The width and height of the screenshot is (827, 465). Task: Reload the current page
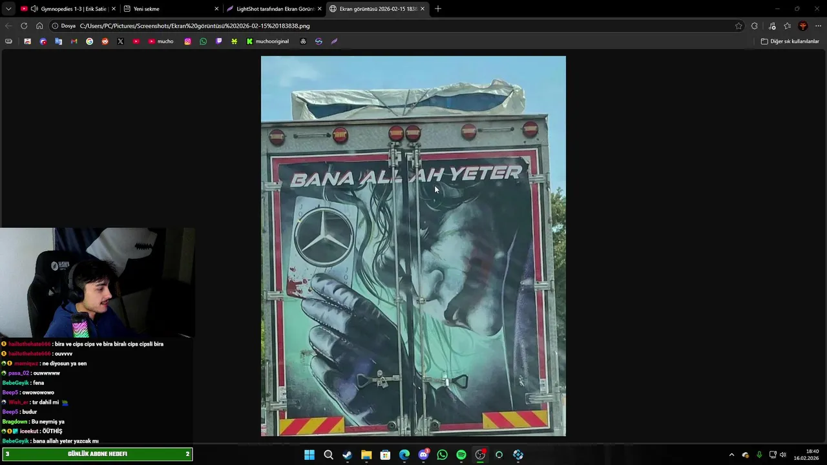point(24,26)
